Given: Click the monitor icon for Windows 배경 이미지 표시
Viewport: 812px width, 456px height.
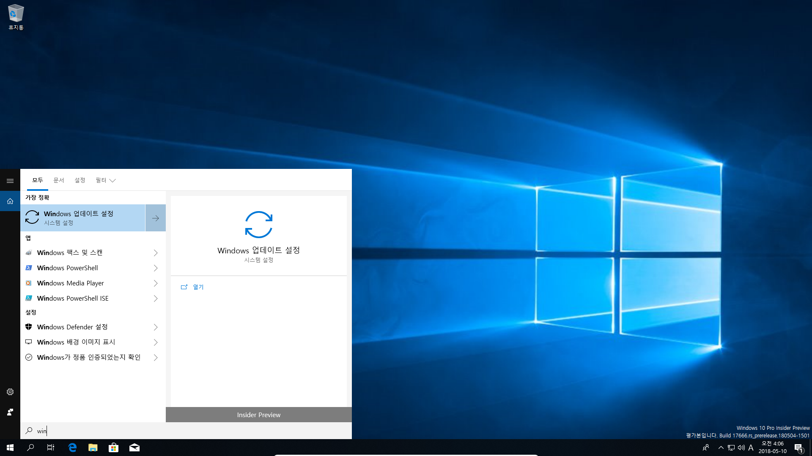Looking at the screenshot, I should click(x=29, y=342).
